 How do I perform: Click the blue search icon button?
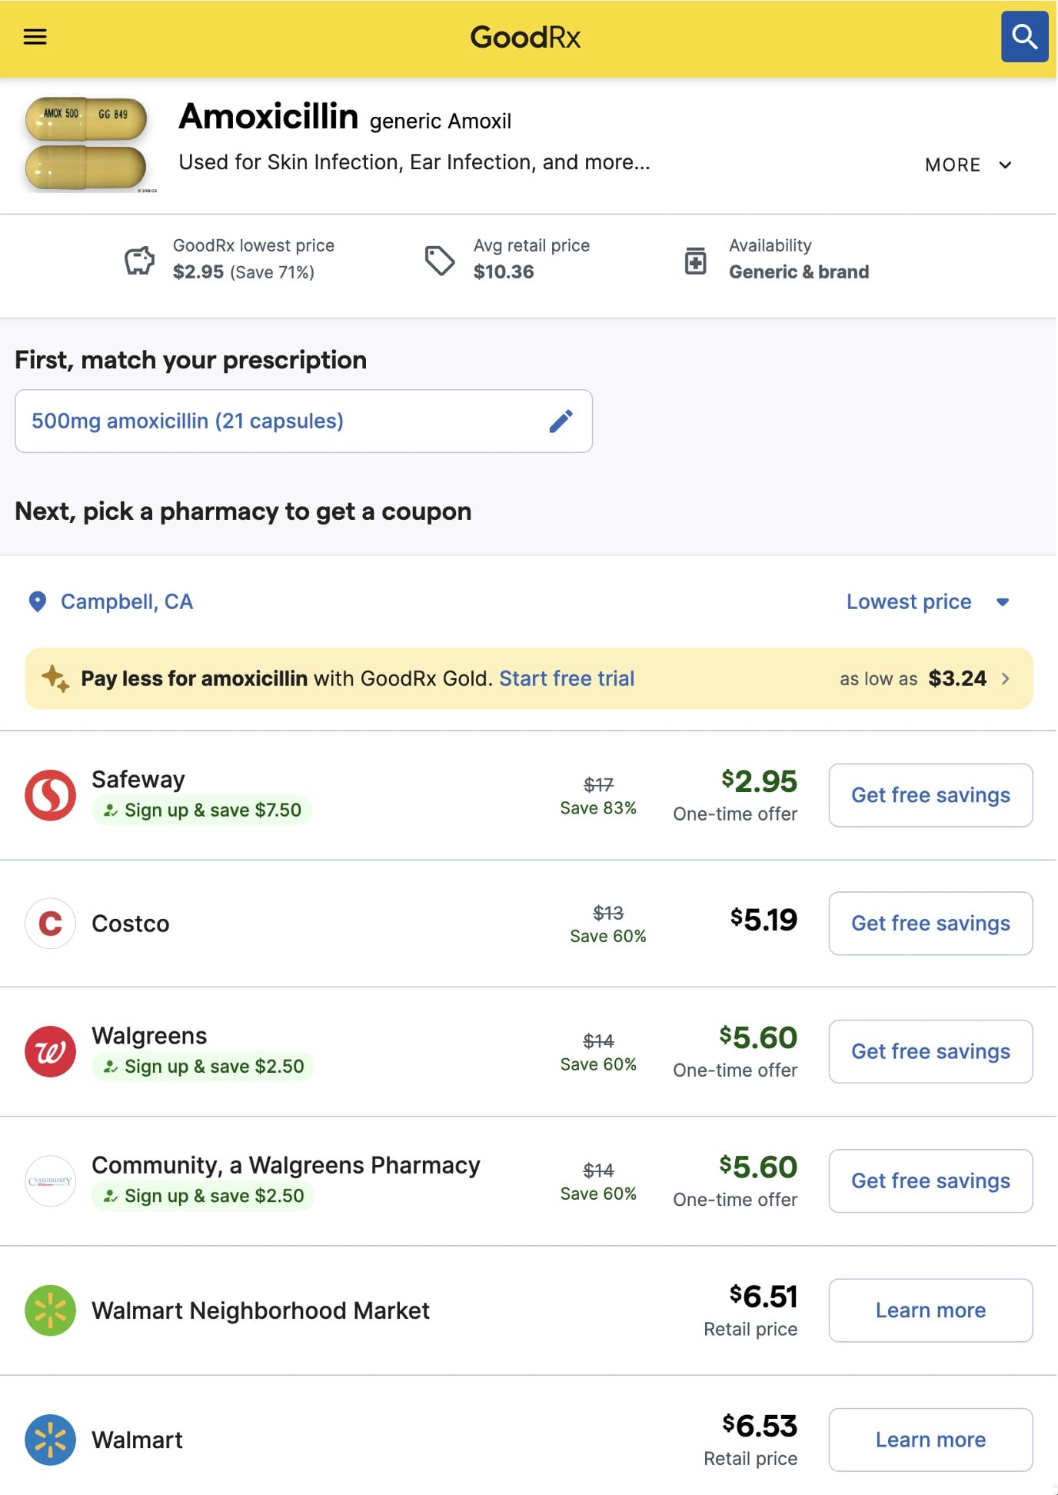(x=1023, y=37)
